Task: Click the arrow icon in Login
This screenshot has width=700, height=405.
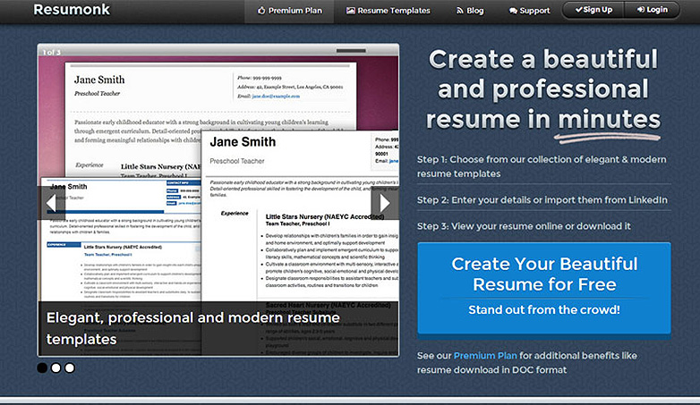Action: (x=641, y=9)
